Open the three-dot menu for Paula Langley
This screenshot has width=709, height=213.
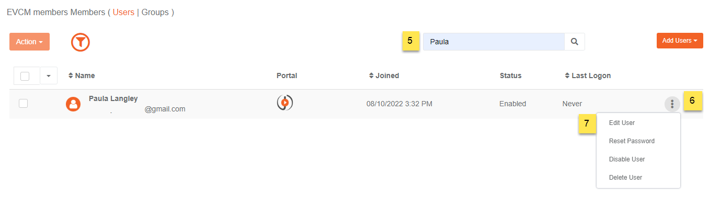tap(672, 104)
